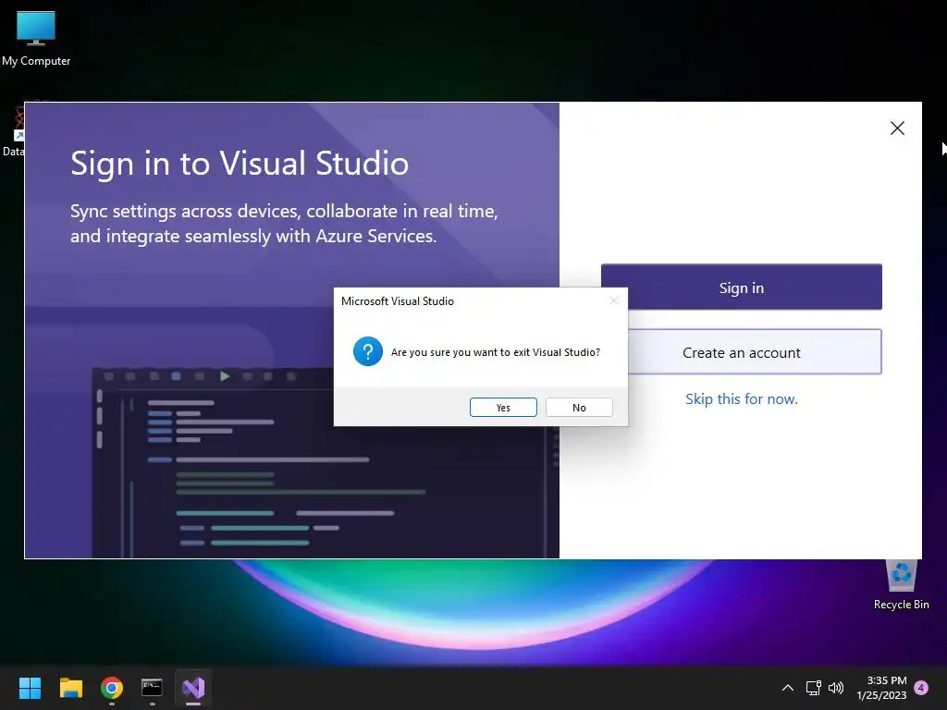Viewport: 947px width, 710px height.
Task: Close the Microsoft Visual Studio dialog
Action: pyautogui.click(x=614, y=300)
